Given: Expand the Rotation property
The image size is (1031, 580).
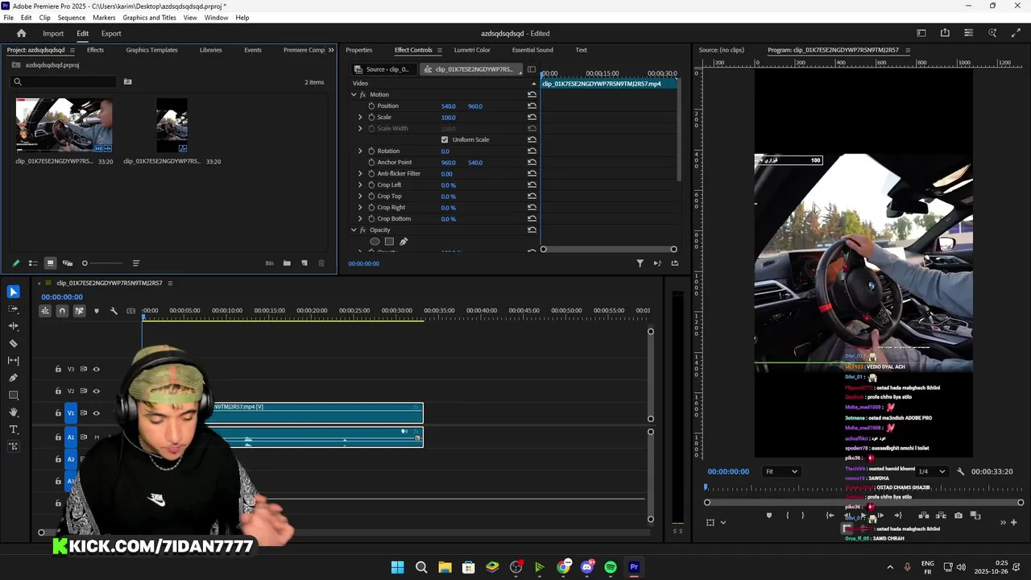Looking at the screenshot, I should [x=360, y=151].
